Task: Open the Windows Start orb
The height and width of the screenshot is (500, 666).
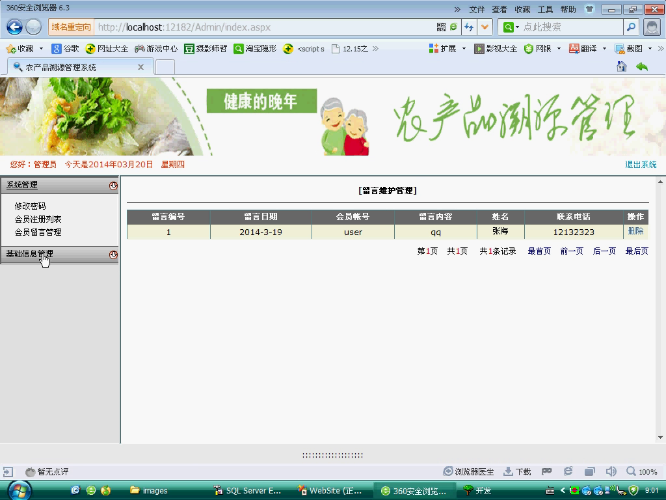Action: tap(19, 491)
